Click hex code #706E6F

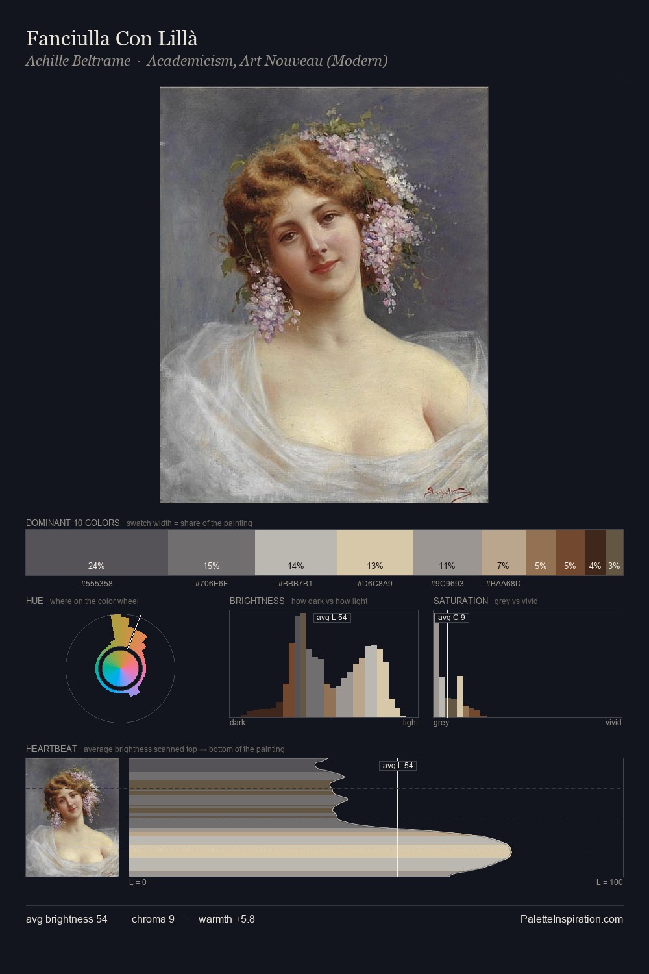click(212, 584)
